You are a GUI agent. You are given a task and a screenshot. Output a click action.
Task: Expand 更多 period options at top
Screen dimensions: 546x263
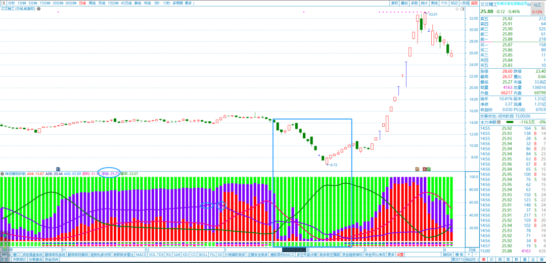click(189, 3)
